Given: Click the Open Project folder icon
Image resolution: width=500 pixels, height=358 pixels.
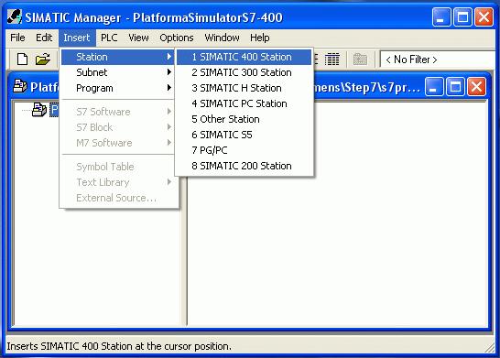Looking at the screenshot, I should [43, 59].
